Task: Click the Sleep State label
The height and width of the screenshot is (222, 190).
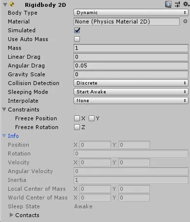Action: [x=24, y=206]
